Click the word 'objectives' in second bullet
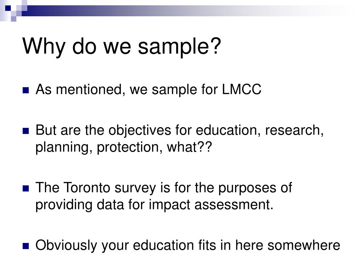This screenshot has height=272, width=363. (140, 130)
